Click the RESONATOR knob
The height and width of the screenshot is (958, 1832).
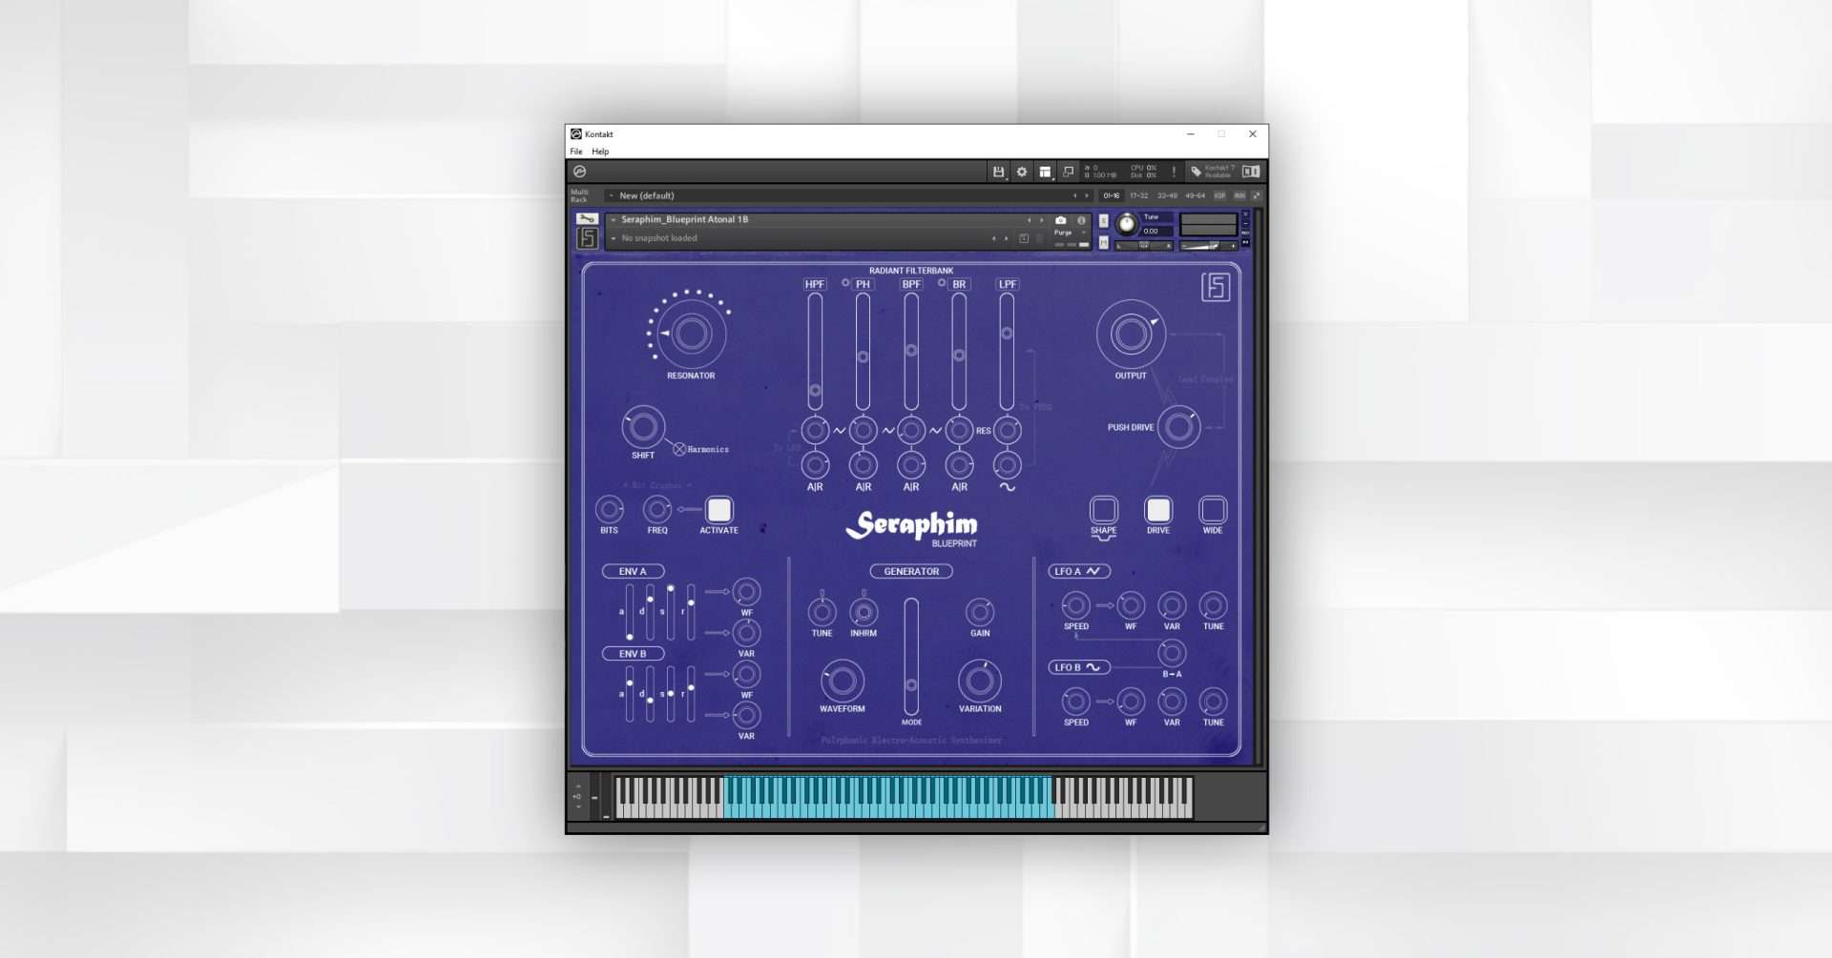pyautogui.click(x=691, y=334)
